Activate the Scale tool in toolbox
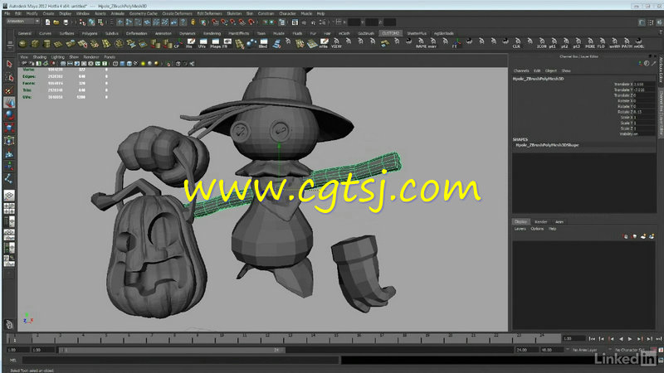 [x=9, y=128]
